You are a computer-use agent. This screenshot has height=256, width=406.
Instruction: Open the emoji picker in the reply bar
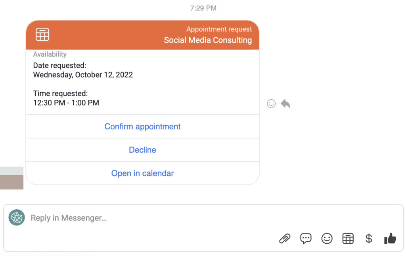pyautogui.click(x=327, y=238)
